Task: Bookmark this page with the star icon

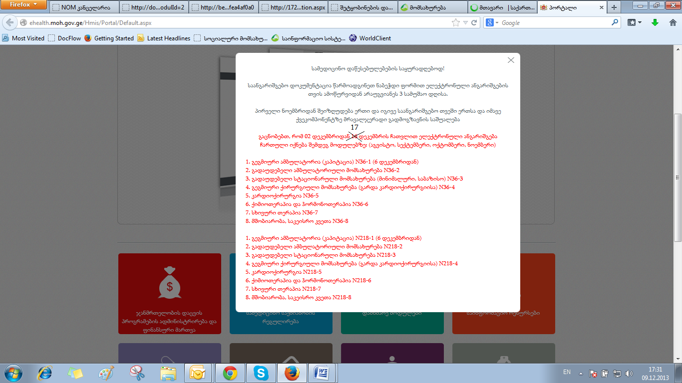Action: coord(455,23)
